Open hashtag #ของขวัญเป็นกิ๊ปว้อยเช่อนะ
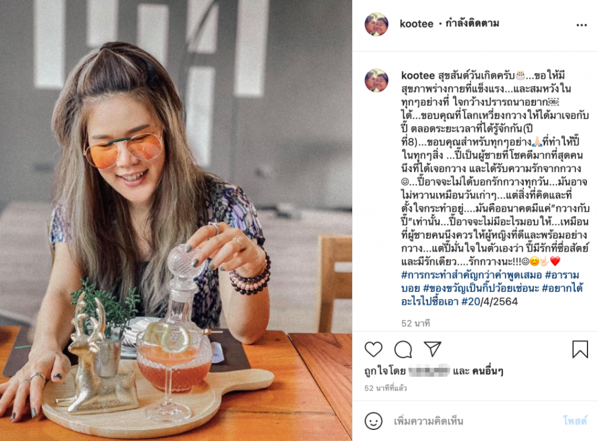 point(481,288)
